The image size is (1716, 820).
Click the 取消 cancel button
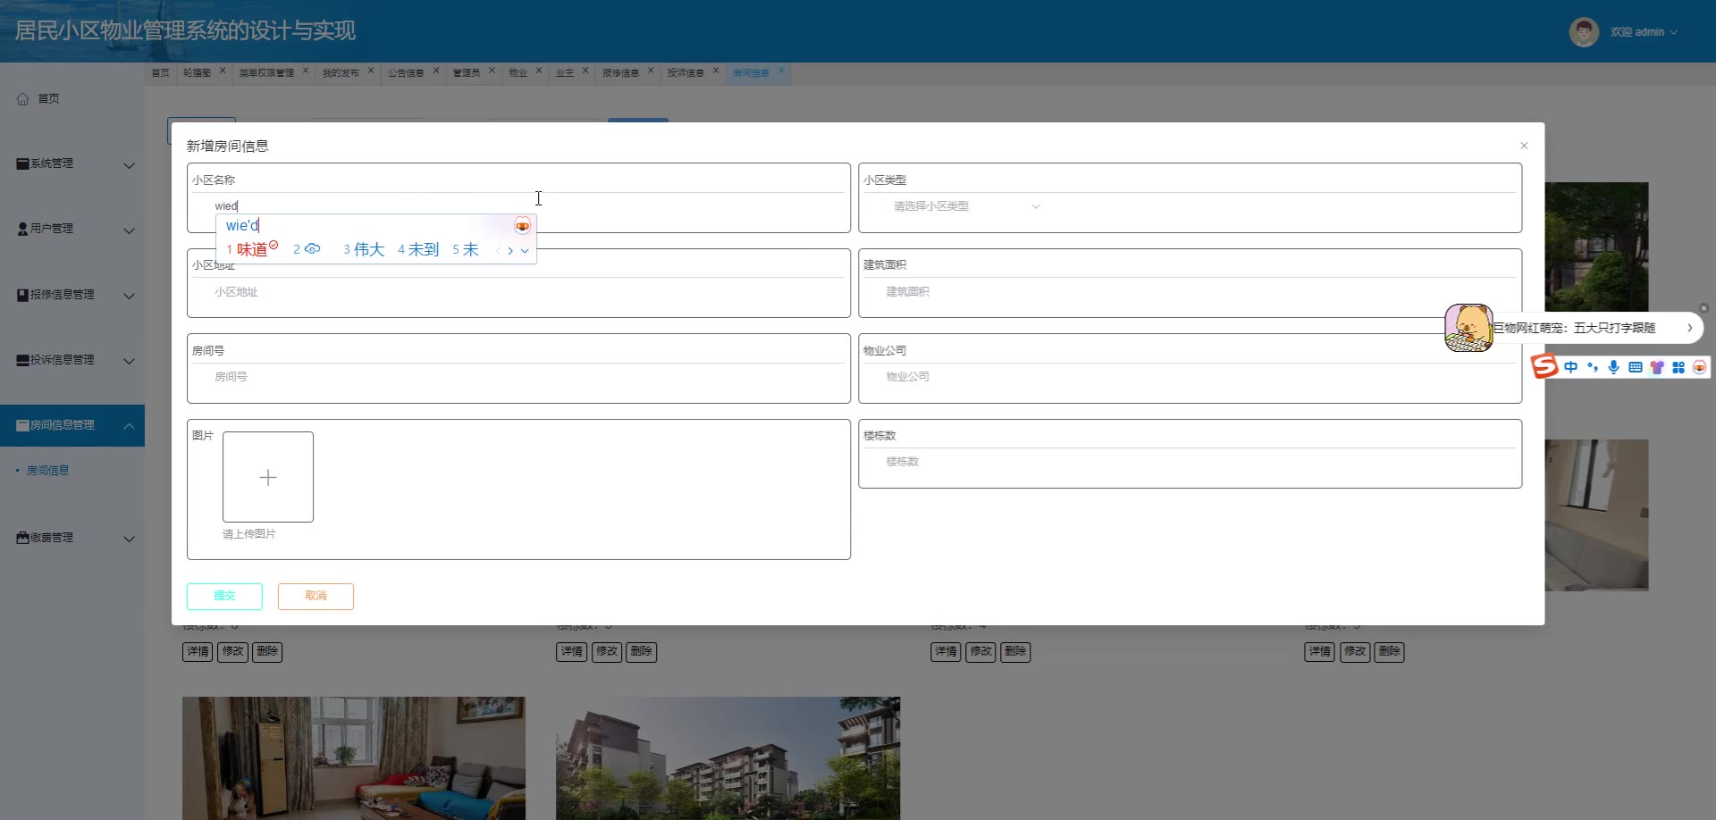pyautogui.click(x=315, y=596)
